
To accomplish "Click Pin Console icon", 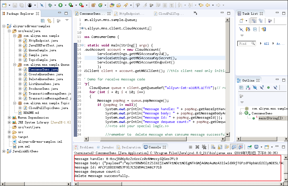I will coord(250,147).
